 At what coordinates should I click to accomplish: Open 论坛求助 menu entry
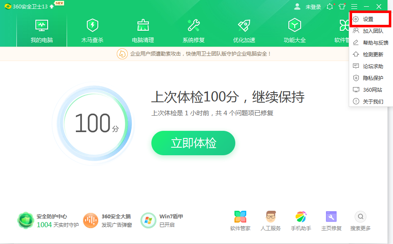pos(371,66)
